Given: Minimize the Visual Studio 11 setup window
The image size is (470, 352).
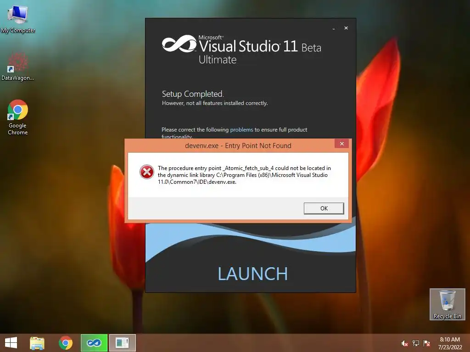Looking at the screenshot, I should [x=334, y=28].
